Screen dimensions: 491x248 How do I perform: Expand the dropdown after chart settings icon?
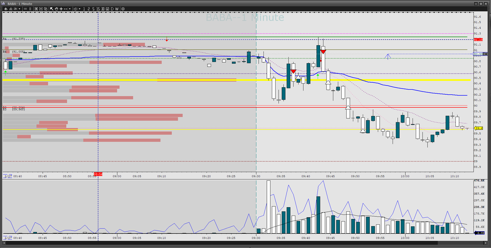20,9
